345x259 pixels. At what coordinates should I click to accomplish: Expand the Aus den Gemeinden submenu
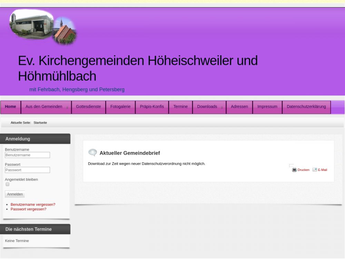click(x=46, y=107)
